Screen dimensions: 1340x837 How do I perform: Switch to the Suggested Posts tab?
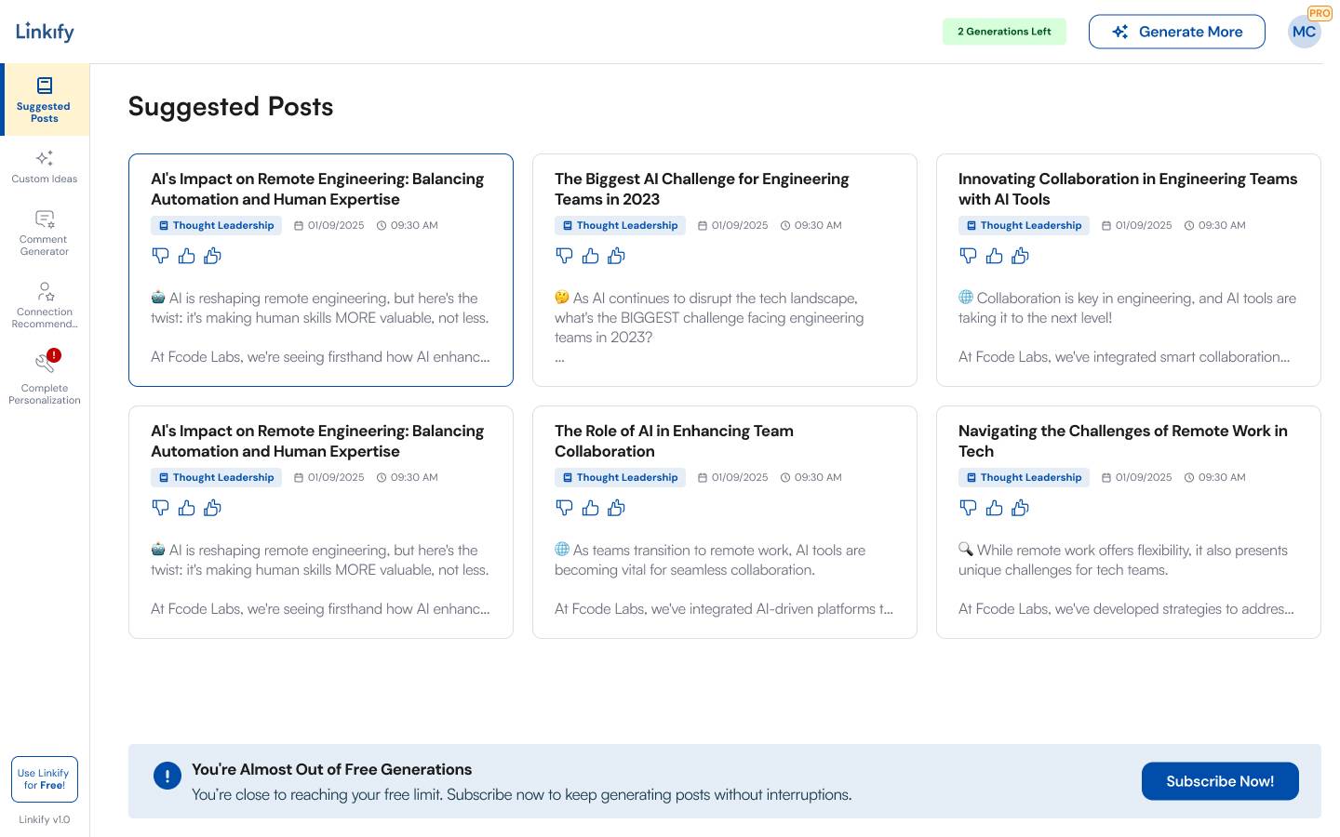pyautogui.click(x=44, y=100)
